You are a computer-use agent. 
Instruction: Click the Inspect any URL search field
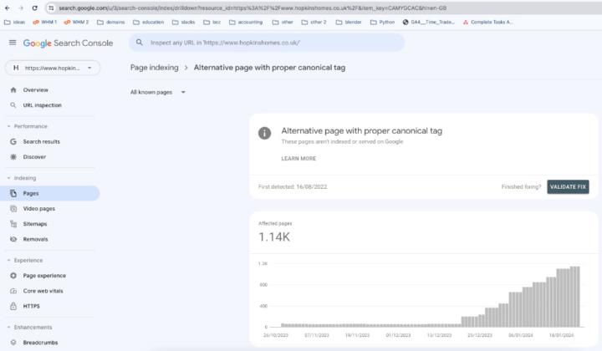[x=267, y=43]
